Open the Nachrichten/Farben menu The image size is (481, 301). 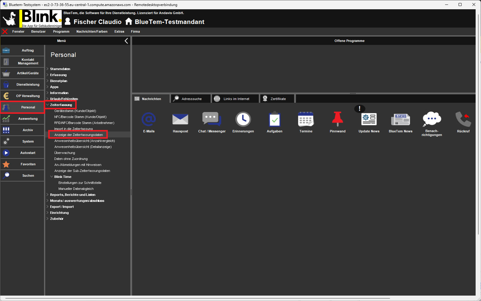pyautogui.click(x=92, y=31)
